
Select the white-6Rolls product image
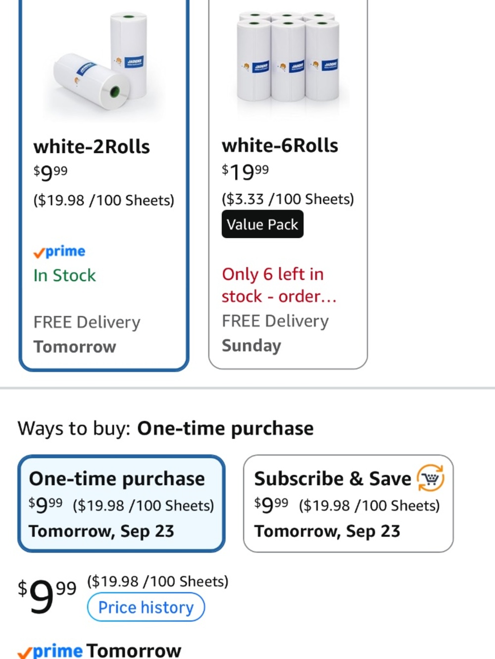pos(288,59)
